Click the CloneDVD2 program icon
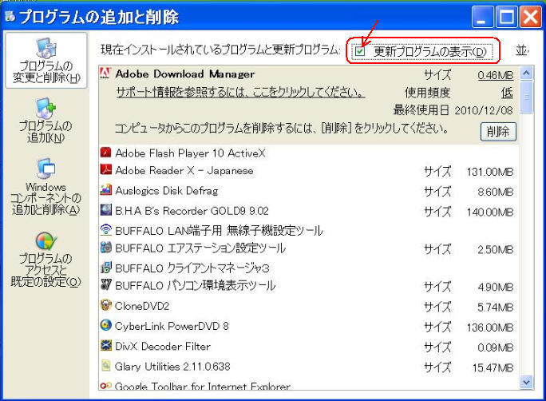This screenshot has width=546, height=401. pos(105,306)
